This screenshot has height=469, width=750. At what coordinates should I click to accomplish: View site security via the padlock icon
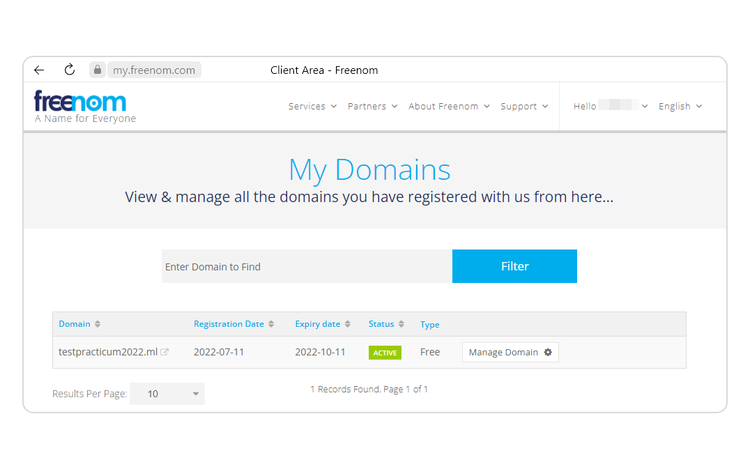(98, 70)
